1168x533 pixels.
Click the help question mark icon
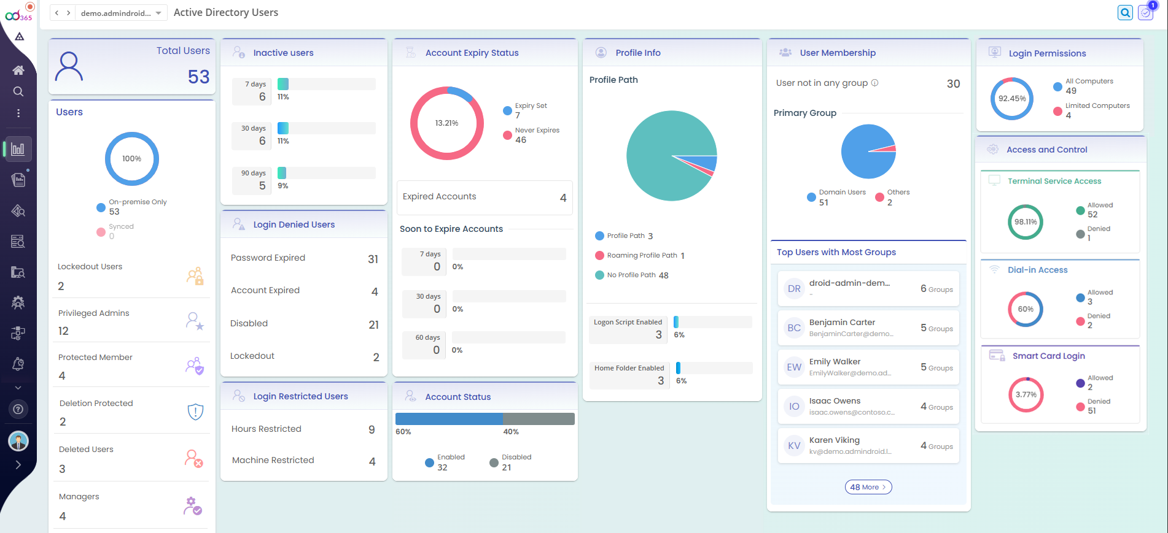coord(18,409)
